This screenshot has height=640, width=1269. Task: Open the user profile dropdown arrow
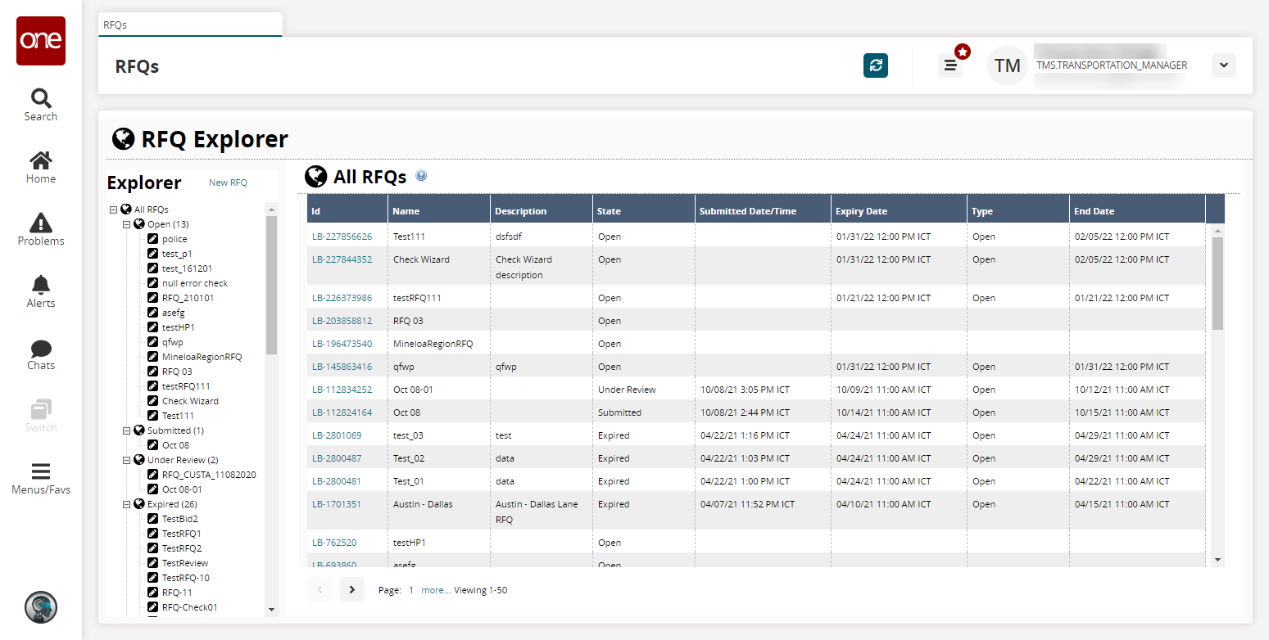coord(1223,65)
